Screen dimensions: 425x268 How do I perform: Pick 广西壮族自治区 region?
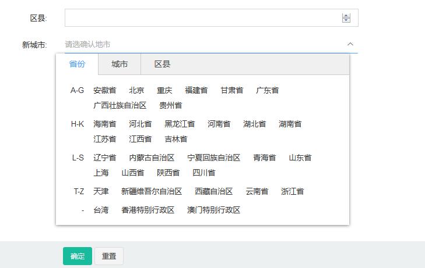tap(120, 105)
